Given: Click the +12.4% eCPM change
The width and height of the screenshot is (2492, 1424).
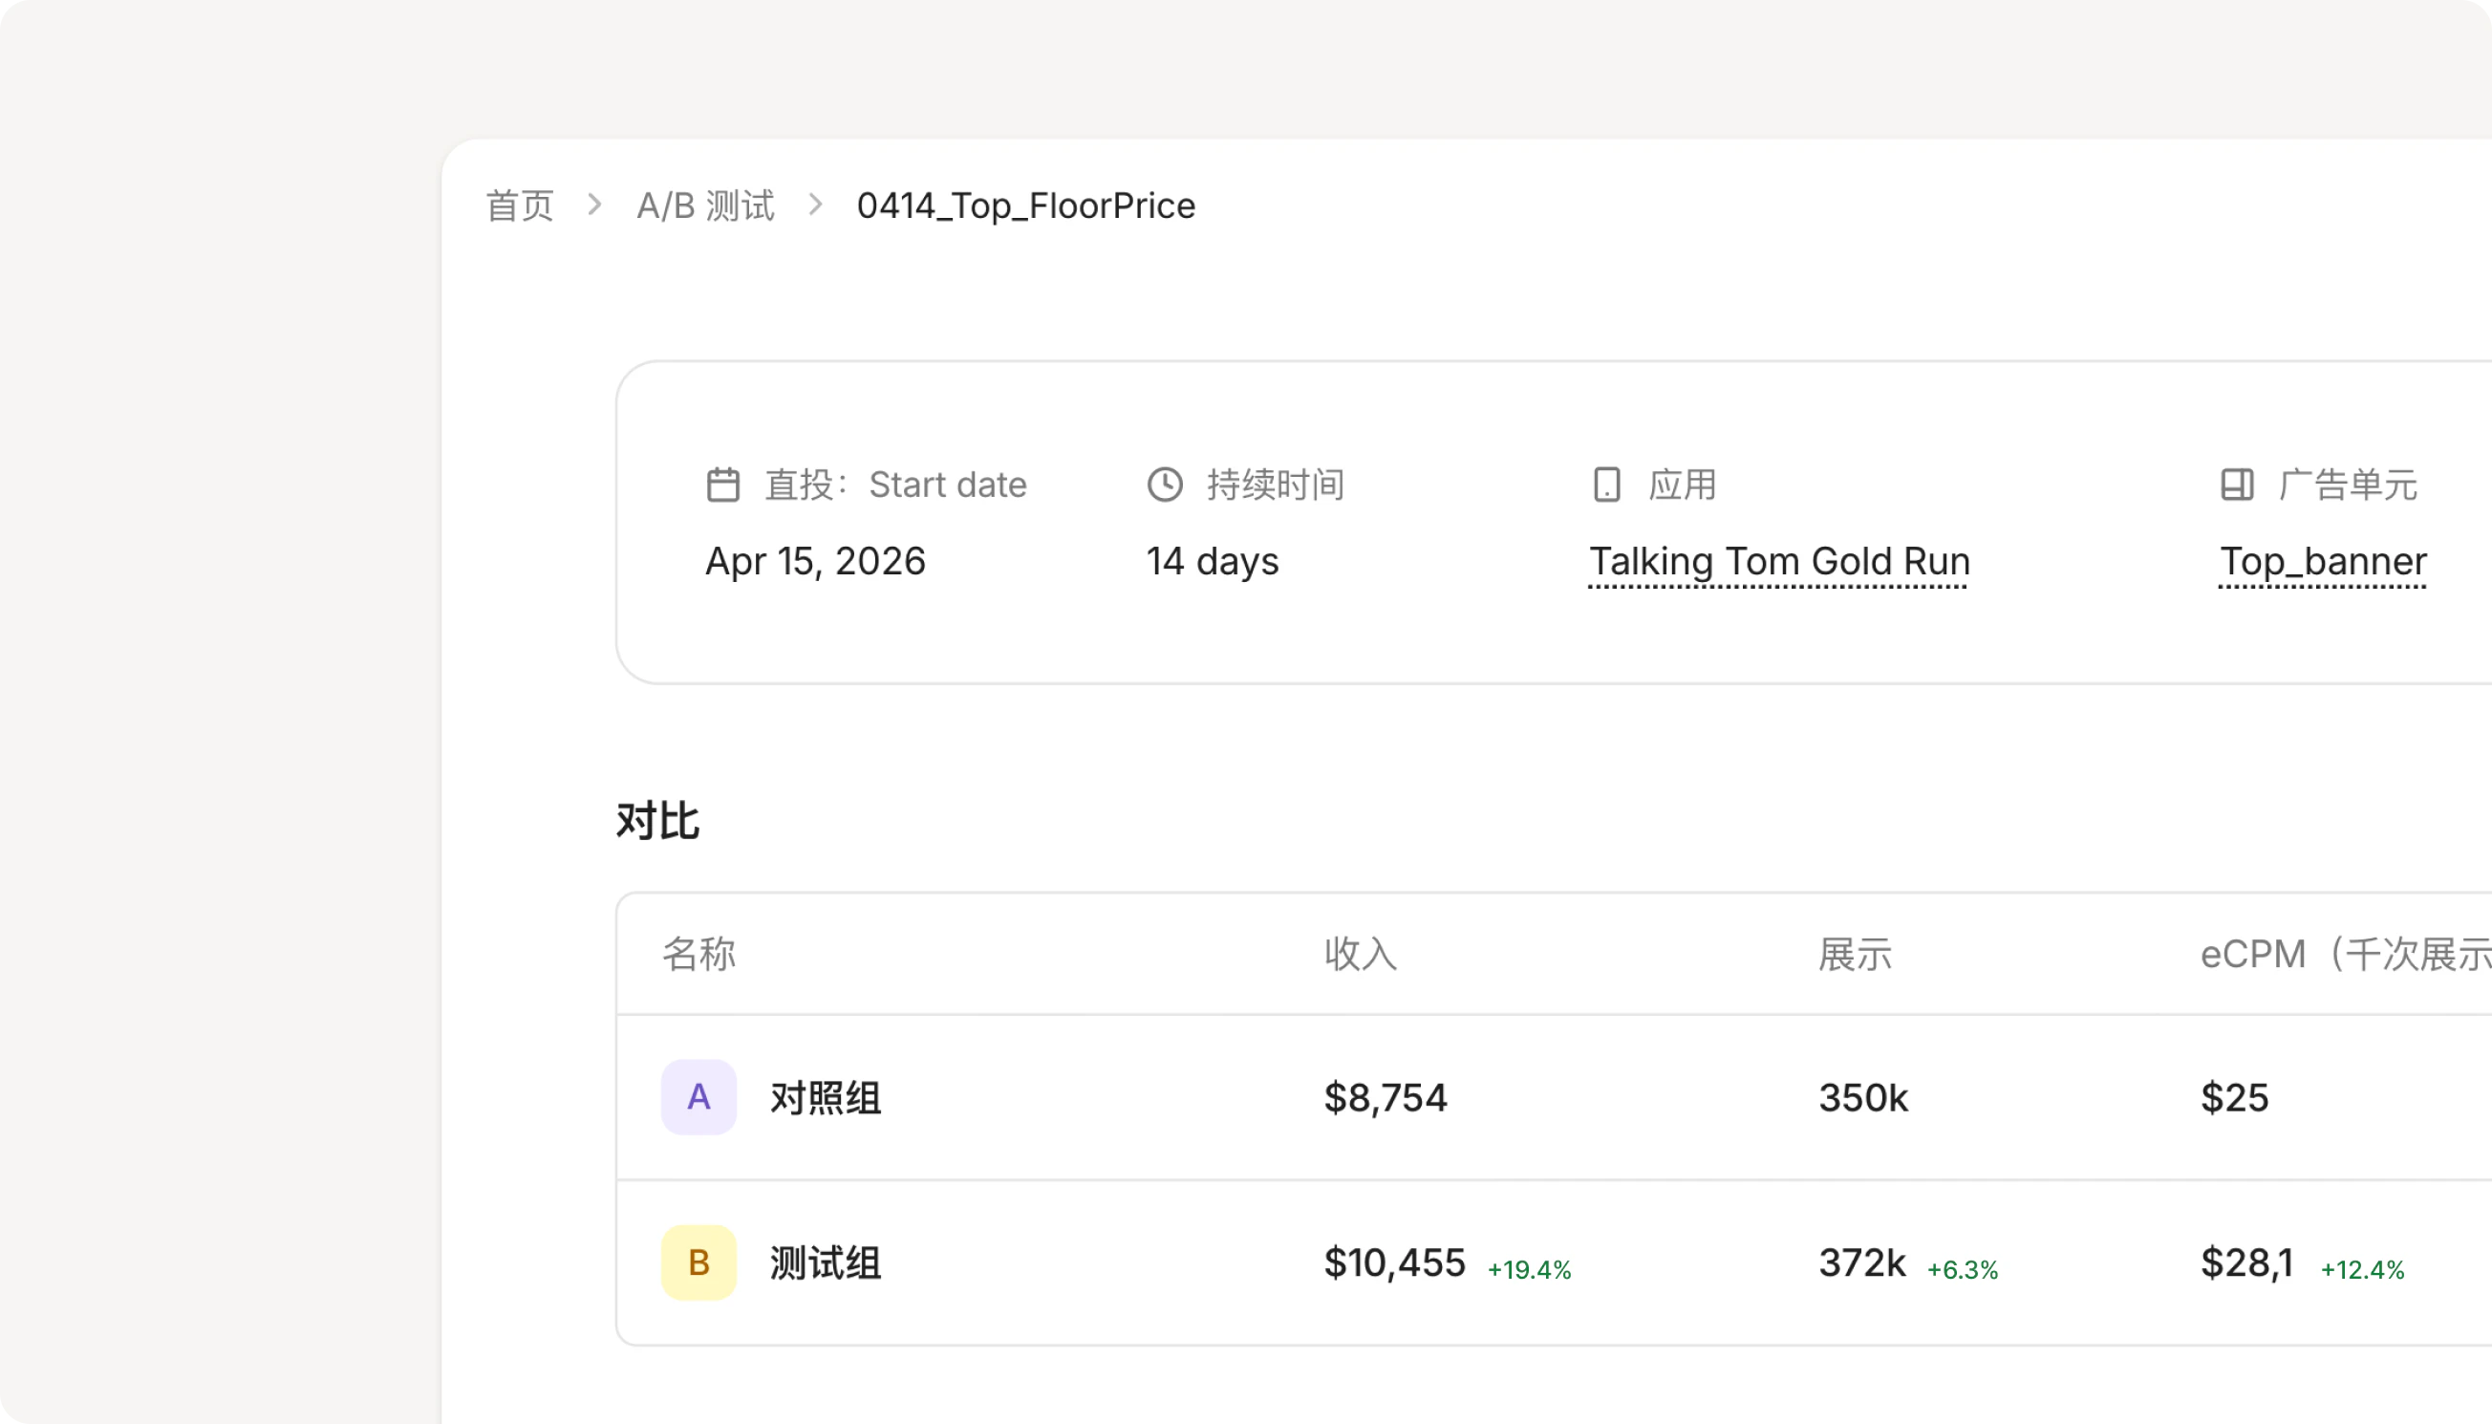Looking at the screenshot, I should [x=2362, y=1269].
